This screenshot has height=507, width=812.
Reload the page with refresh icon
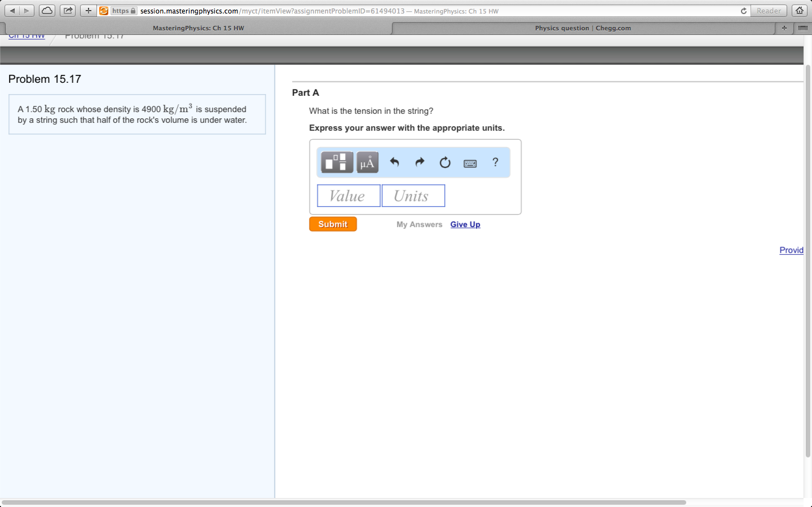point(743,11)
